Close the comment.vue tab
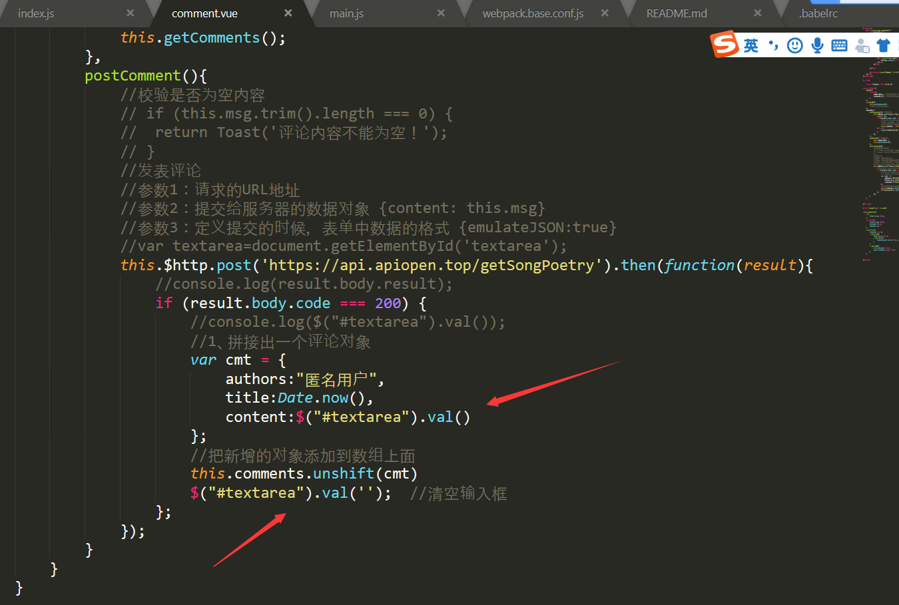The width and height of the screenshot is (899, 605). click(288, 13)
